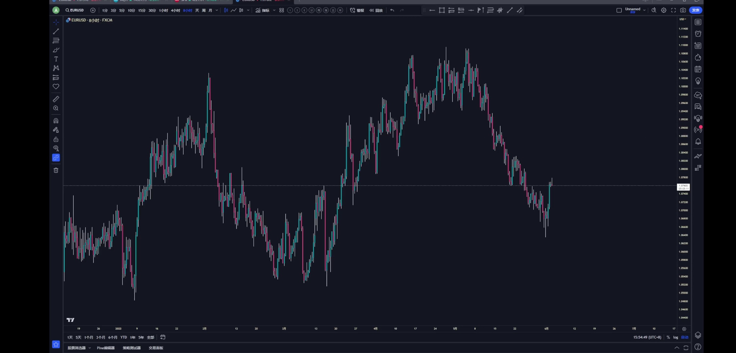Expand the 指标 indicators favorites arrow
This screenshot has height=353, width=736.
click(274, 10)
